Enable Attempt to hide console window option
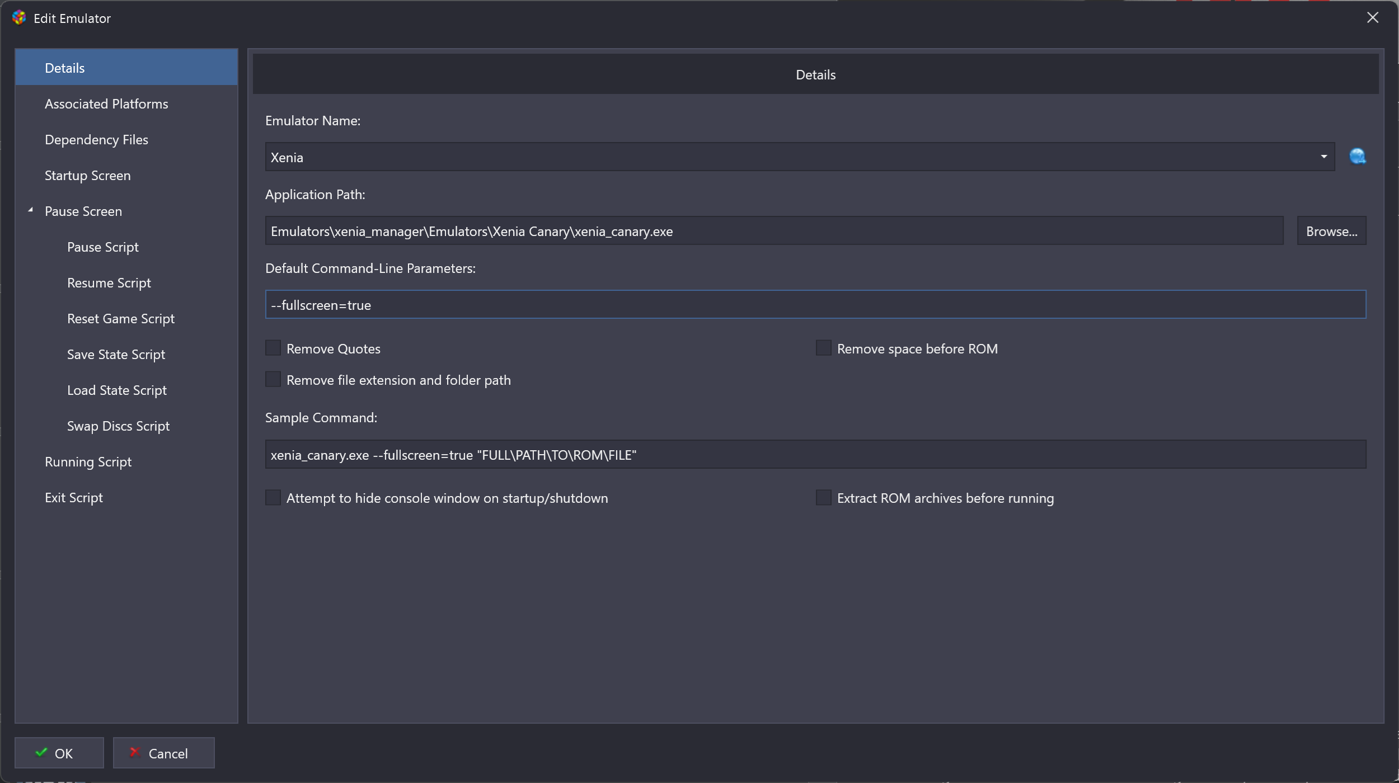The width and height of the screenshot is (1399, 783). pos(273,498)
